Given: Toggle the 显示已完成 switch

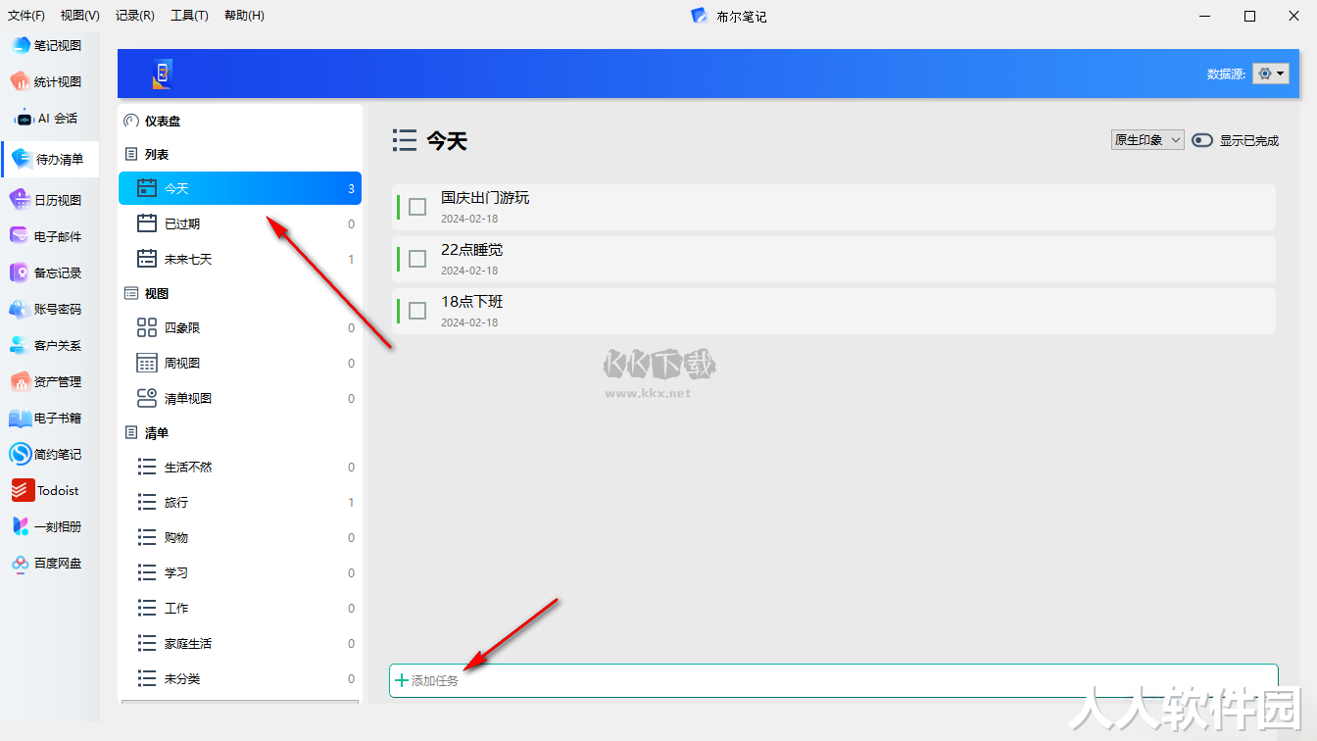Looking at the screenshot, I should 1202,140.
